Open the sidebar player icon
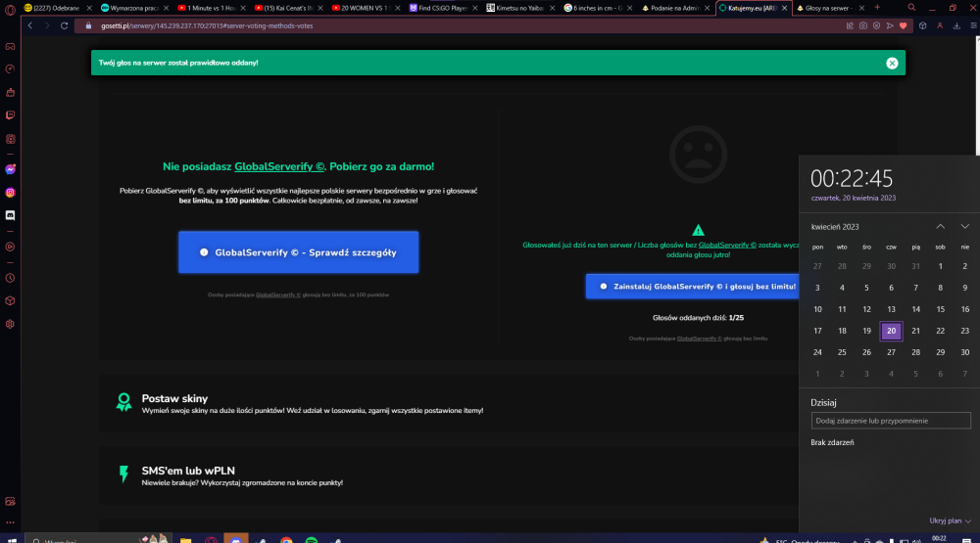Image resolution: width=980 pixels, height=543 pixels. [x=10, y=248]
